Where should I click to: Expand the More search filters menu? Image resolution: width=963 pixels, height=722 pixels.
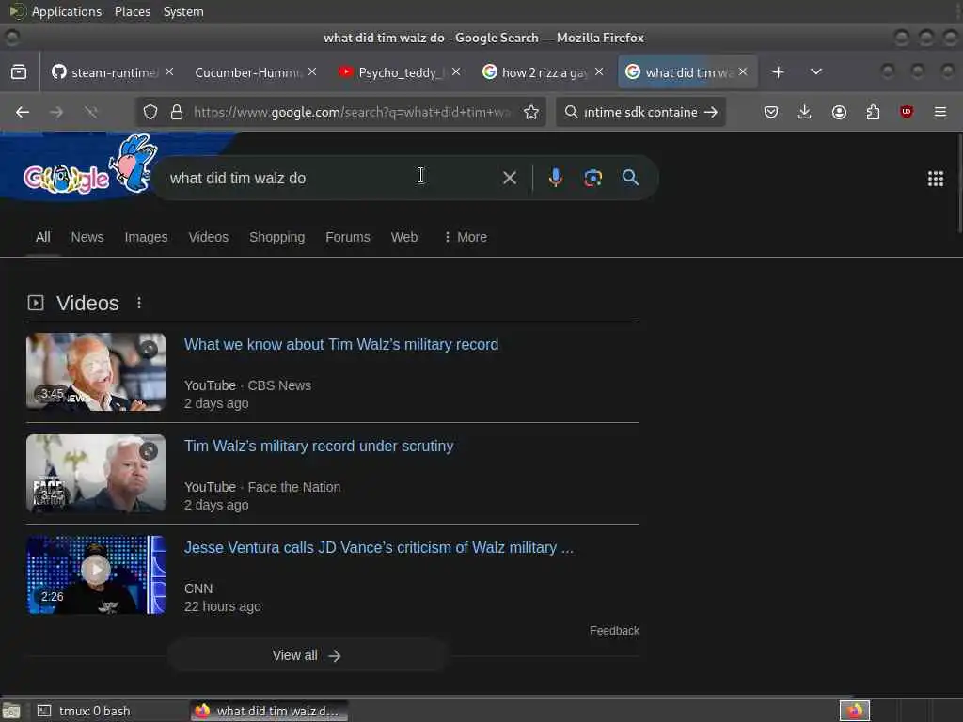(465, 237)
